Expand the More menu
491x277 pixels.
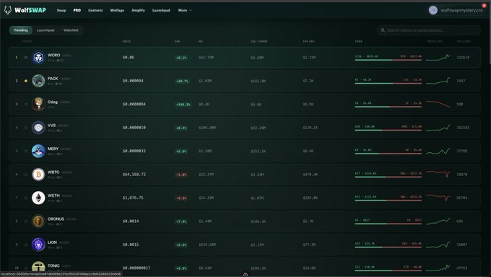pos(185,10)
